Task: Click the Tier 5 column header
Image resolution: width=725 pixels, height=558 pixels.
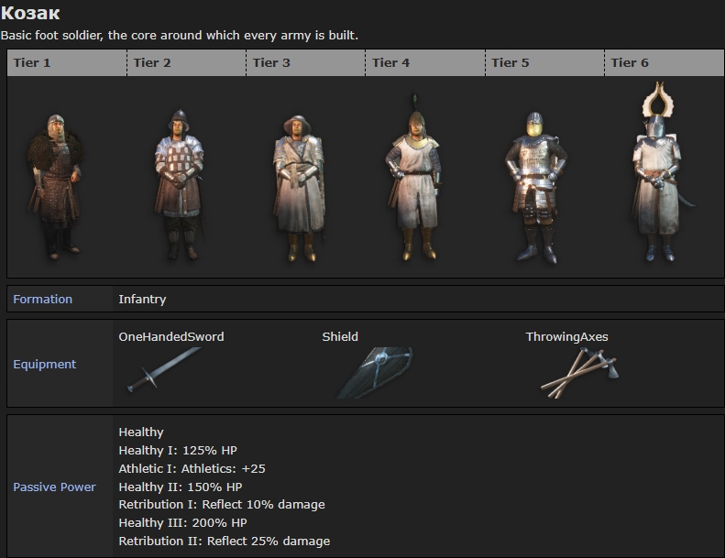Action: (x=510, y=63)
